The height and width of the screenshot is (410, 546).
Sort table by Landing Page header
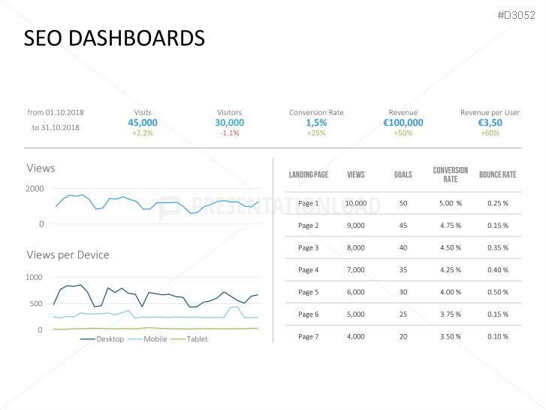point(308,175)
